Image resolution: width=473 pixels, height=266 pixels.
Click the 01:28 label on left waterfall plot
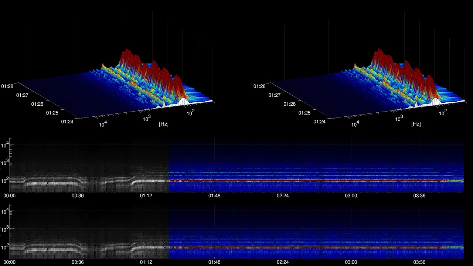(7, 86)
